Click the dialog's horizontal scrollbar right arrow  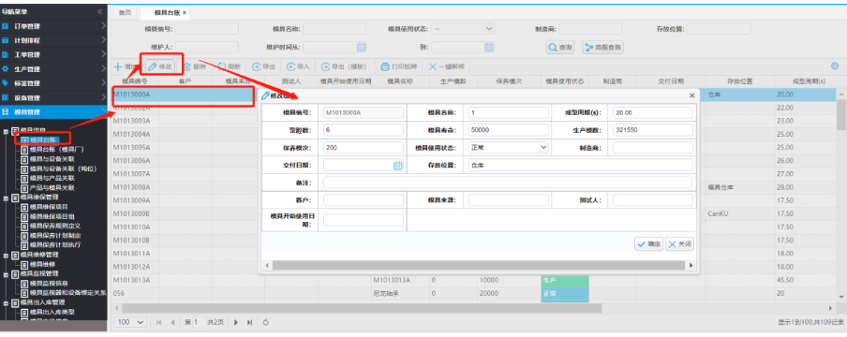click(x=691, y=266)
